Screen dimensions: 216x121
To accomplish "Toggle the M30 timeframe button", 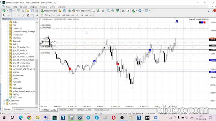I will [x=68, y=15].
